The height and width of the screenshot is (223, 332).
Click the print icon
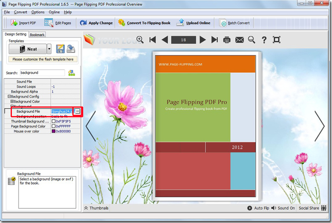pos(227,40)
